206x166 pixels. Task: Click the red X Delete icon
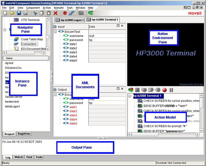click(x=55, y=13)
